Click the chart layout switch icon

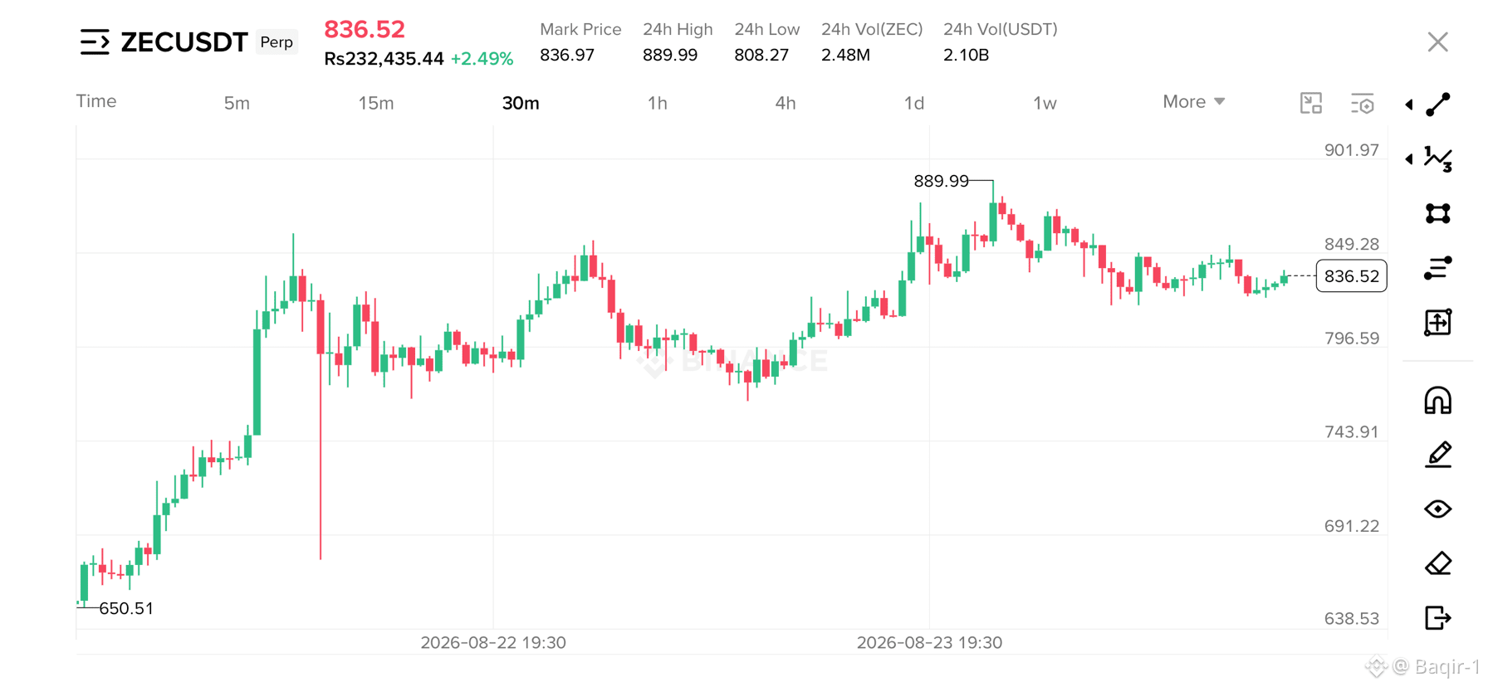coord(1311,103)
